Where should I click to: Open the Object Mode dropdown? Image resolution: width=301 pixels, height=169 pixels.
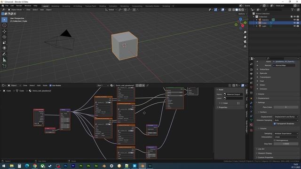coord(16,9)
